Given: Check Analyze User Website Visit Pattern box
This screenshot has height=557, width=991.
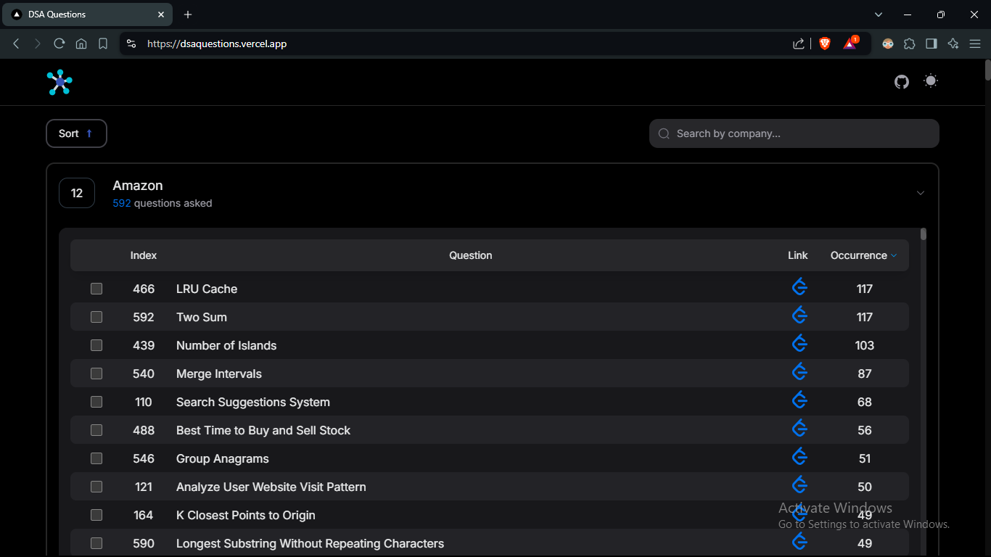Looking at the screenshot, I should 96,487.
